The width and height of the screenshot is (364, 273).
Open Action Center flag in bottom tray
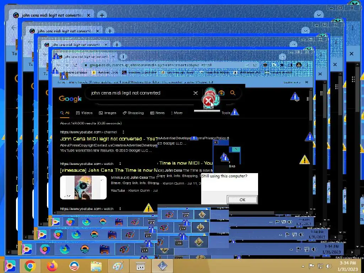311,266
